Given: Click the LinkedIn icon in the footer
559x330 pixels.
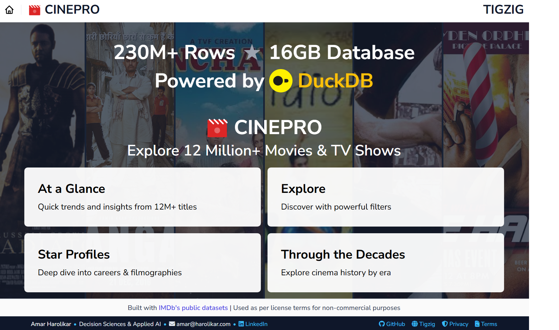Looking at the screenshot, I should point(241,324).
